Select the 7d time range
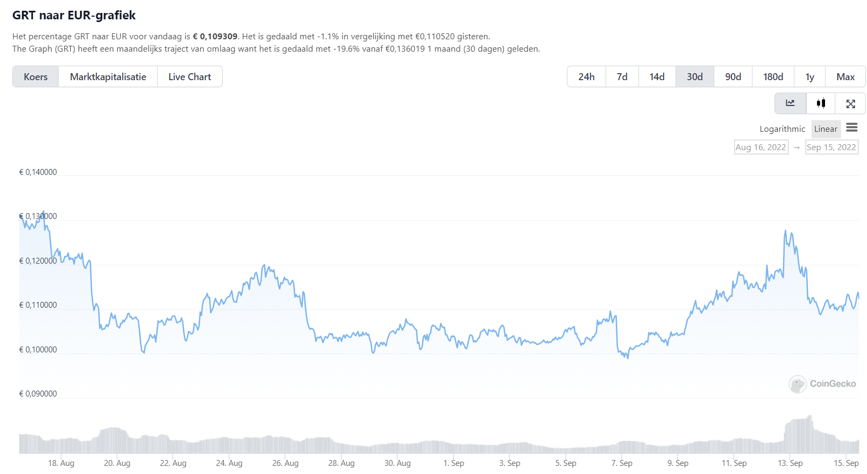 [622, 77]
